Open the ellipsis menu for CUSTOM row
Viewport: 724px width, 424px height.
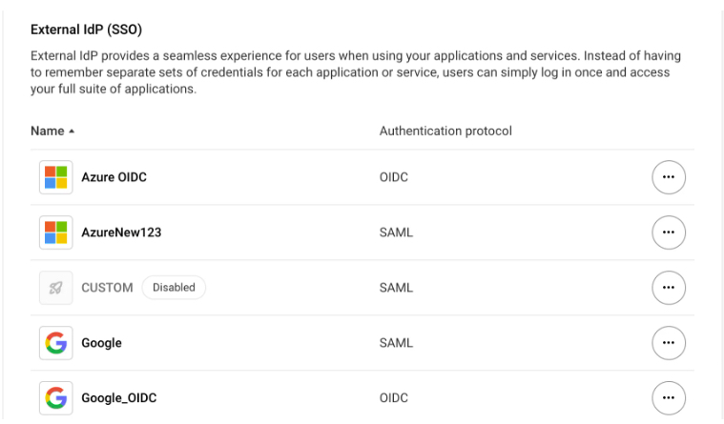pyautogui.click(x=668, y=288)
